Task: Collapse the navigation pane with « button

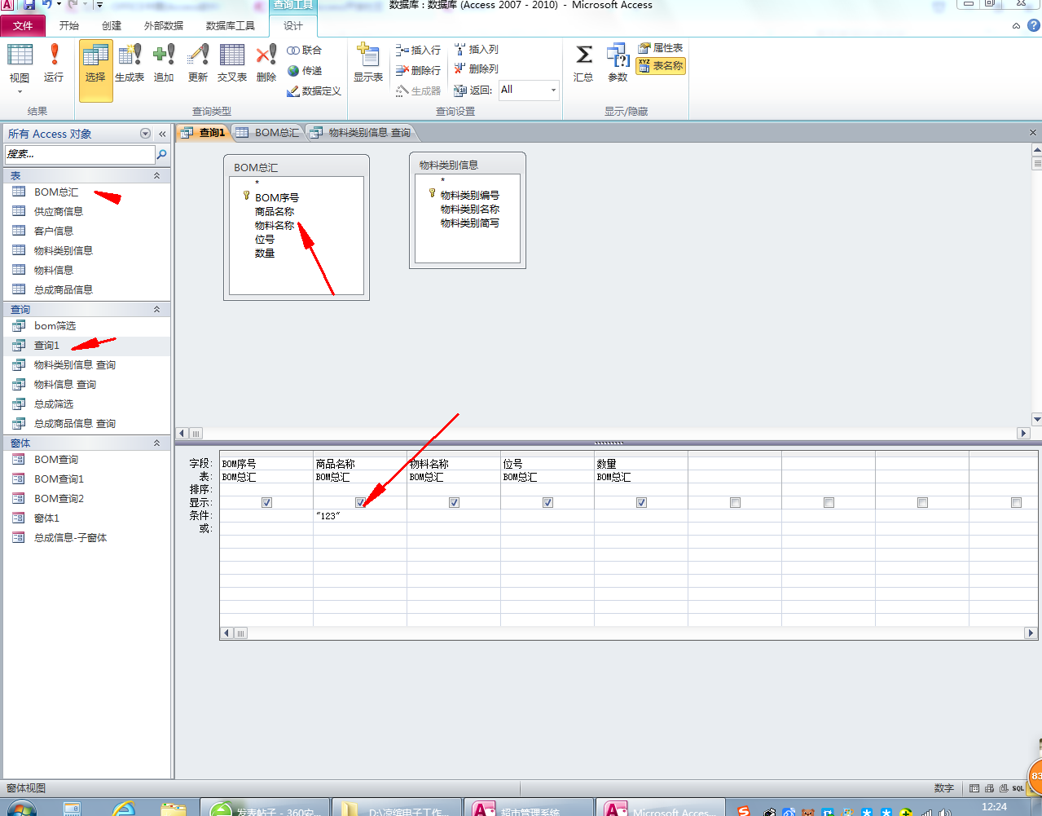Action: (x=162, y=134)
